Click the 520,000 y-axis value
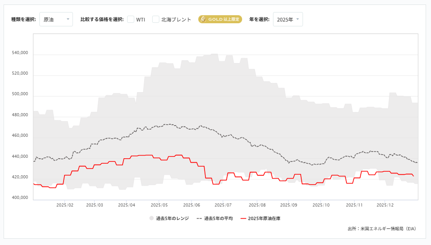The height and width of the screenshot is (245, 431). coord(20,73)
